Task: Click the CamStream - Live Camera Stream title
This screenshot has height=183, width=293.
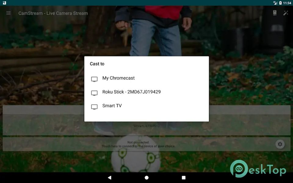Action: [x=53, y=13]
